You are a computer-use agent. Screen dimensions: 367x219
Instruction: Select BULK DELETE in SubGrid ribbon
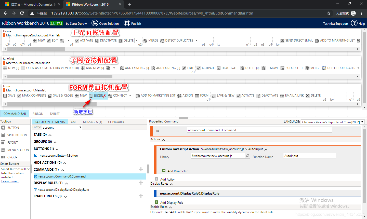[x=292, y=68]
